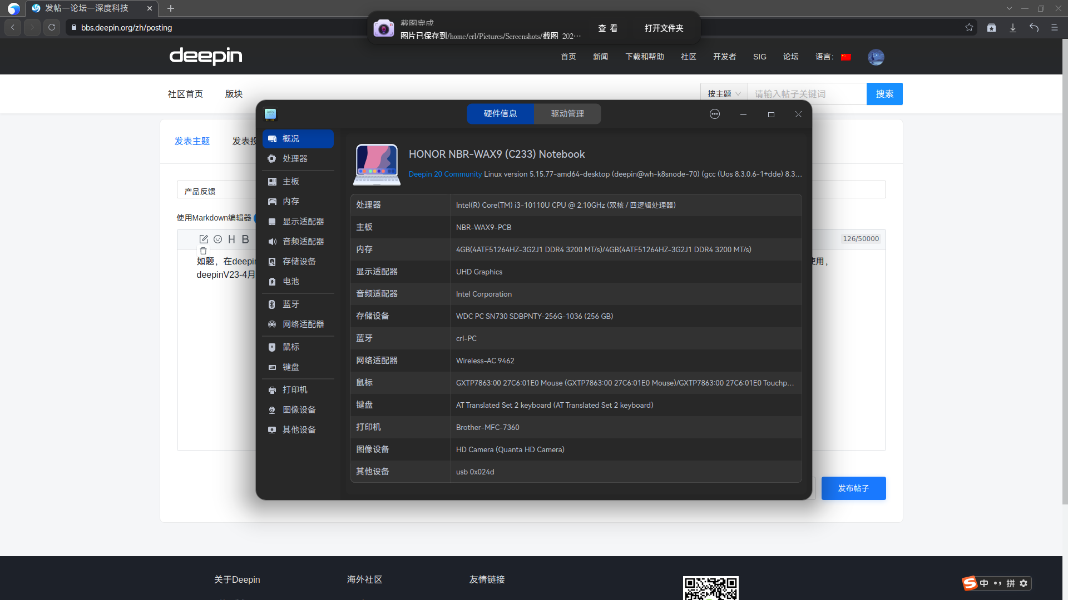Expand the 按主题 search filter dropdown
Image resolution: width=1068 pixels, height=600 pixels.
(724, 94)
